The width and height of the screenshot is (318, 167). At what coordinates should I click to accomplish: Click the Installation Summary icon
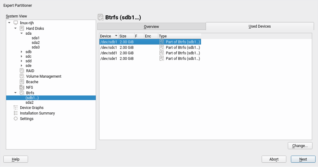pos(16,113)
